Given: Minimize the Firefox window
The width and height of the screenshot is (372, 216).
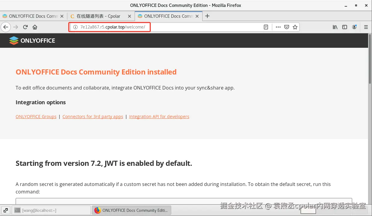Looking at the screenshot, I should pyautogui.click(x=346, y=5).
